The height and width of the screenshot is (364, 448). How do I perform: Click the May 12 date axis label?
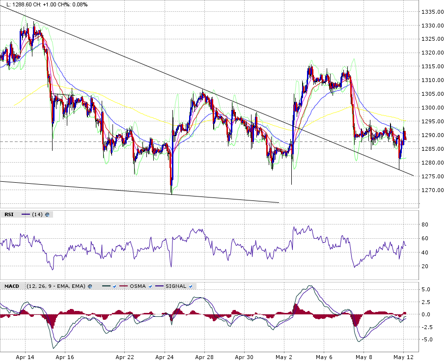click(x=403, y=357)
